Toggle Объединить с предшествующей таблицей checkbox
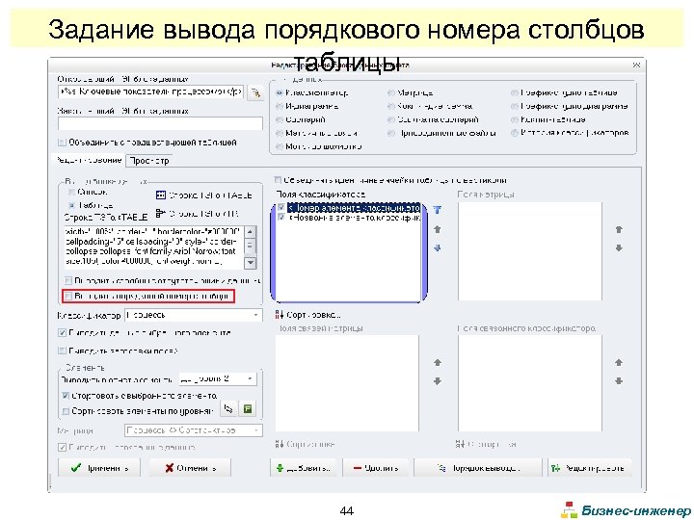Screen dimensions: 694x520 [x=62, y=143]
